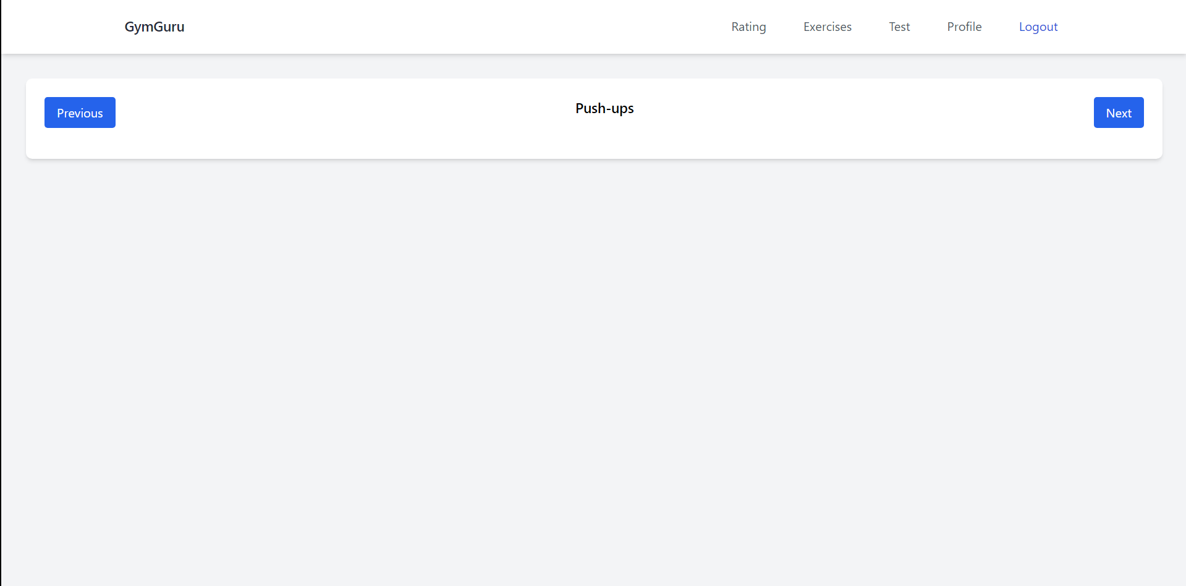The width and height of the screenshot is (1186, 586).
Task: Browse the Exercises list from the header
Action: tap(827, 27)
